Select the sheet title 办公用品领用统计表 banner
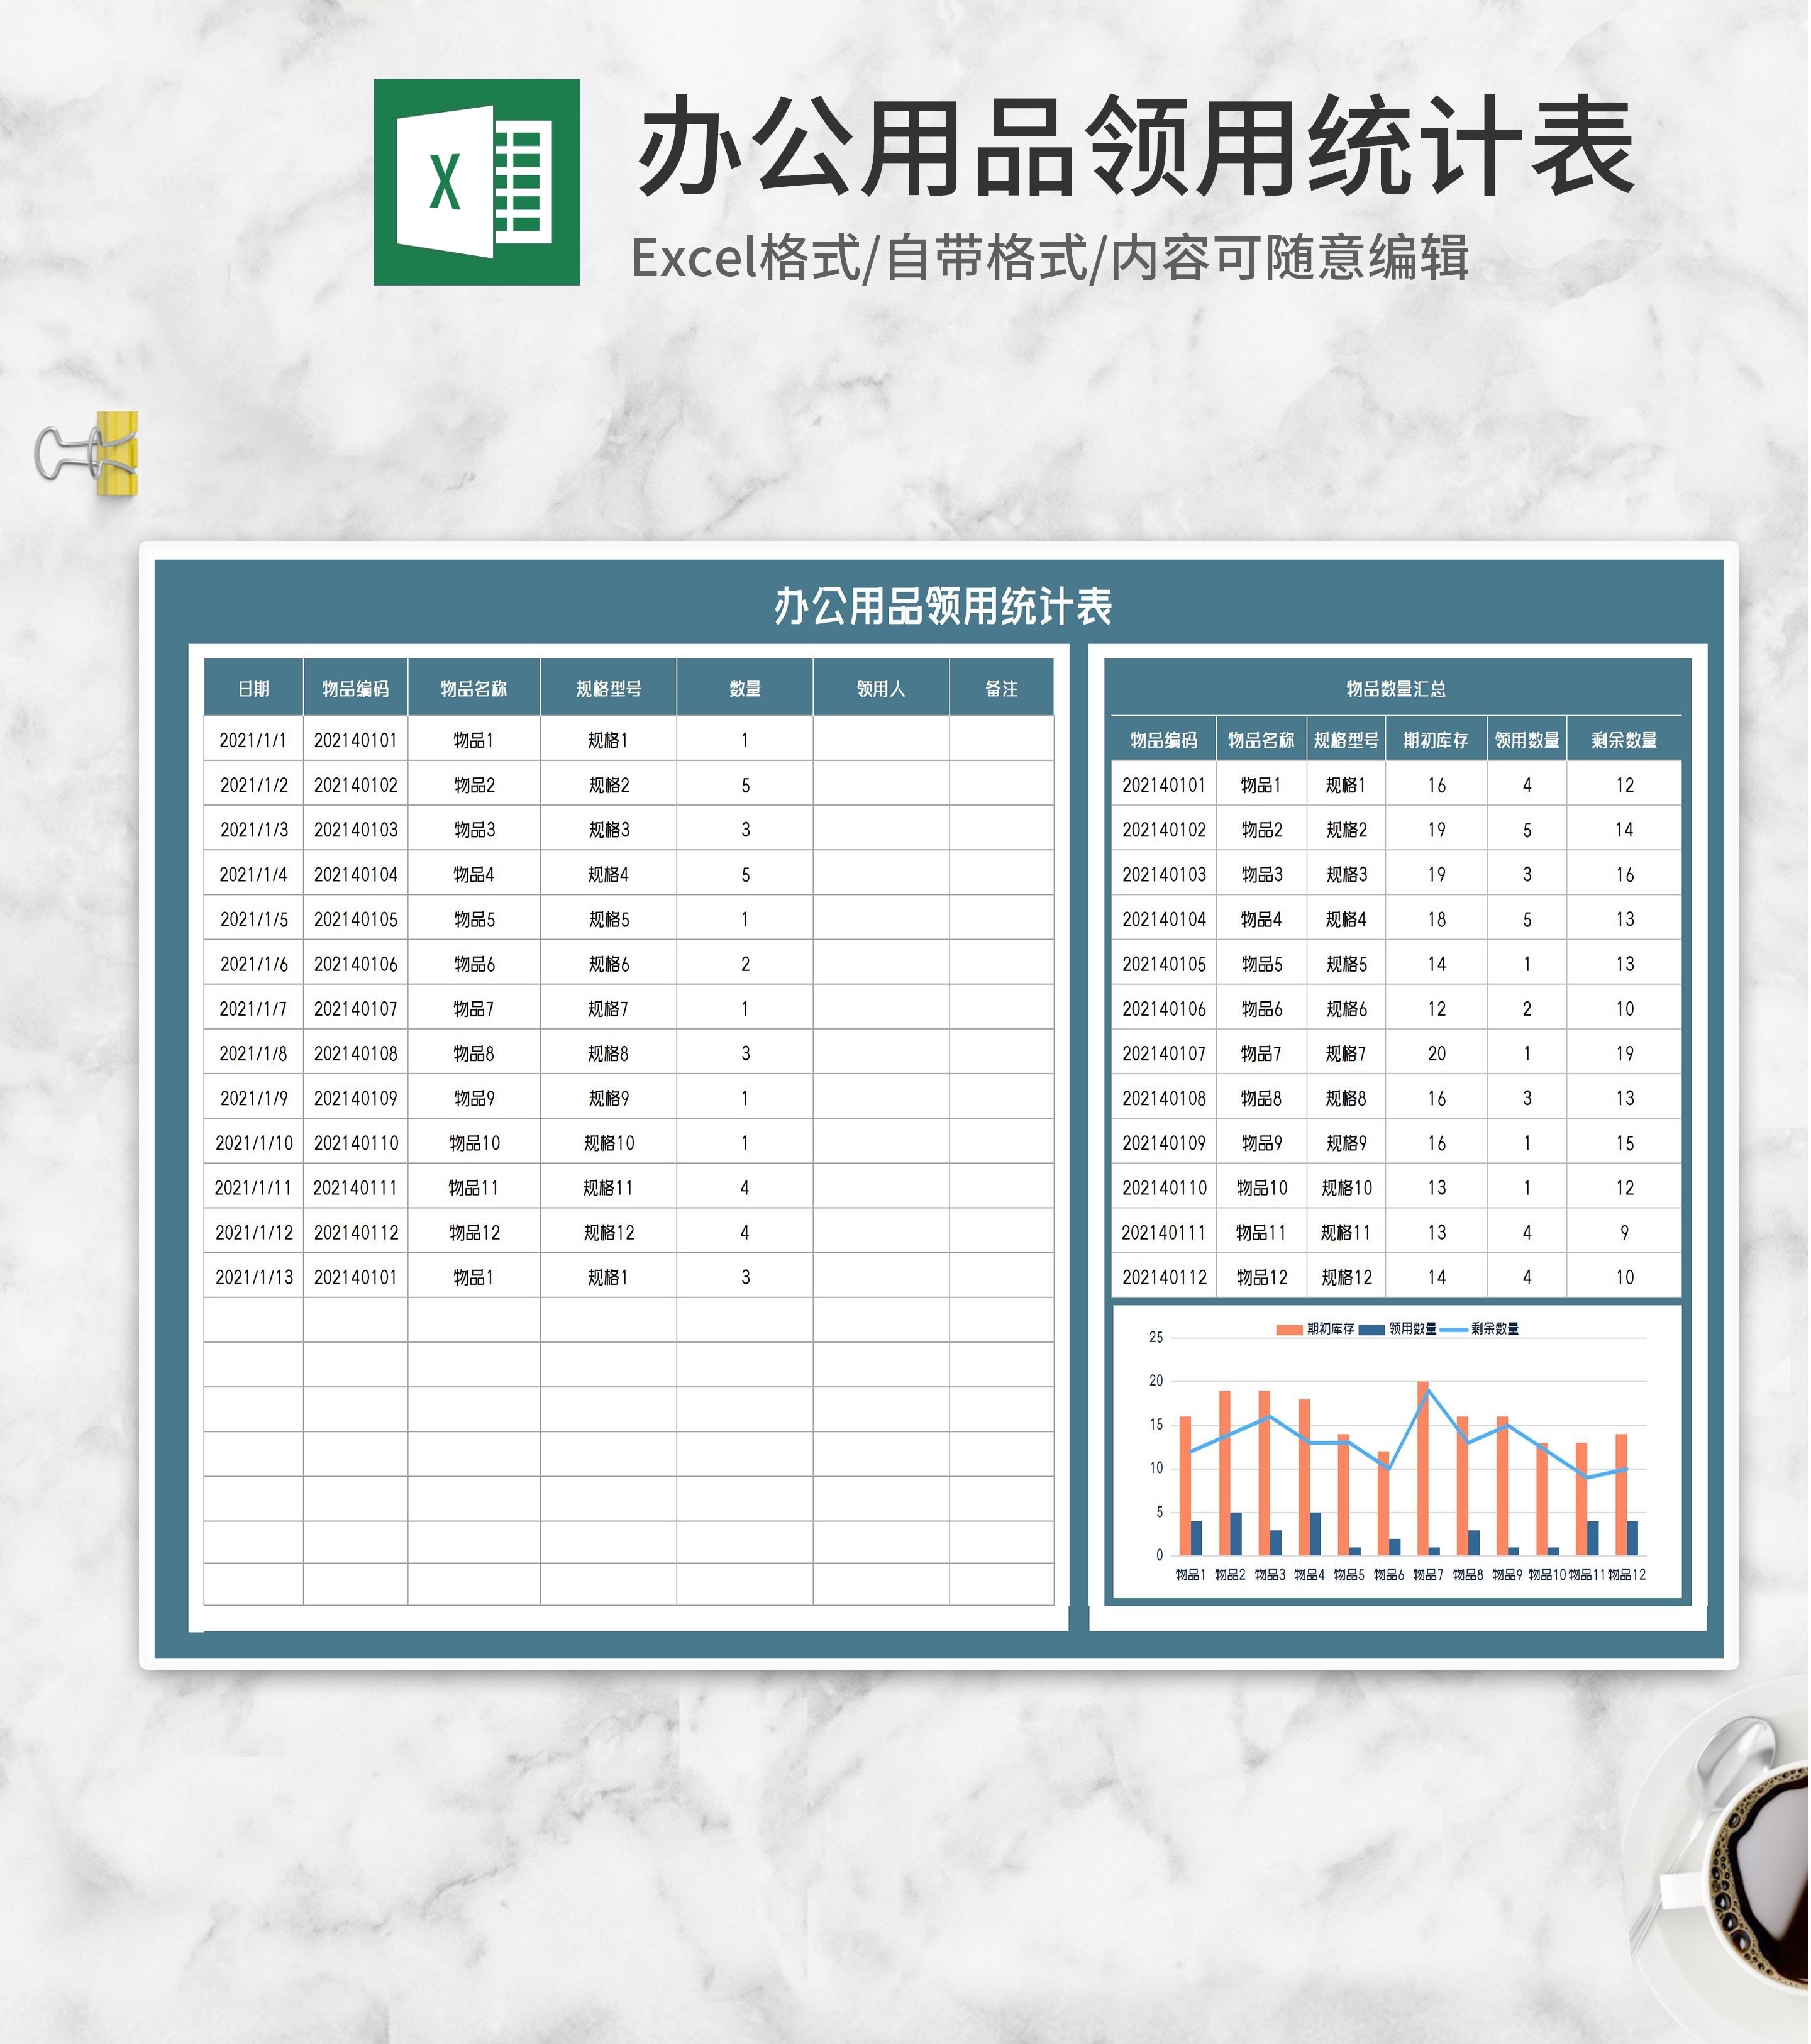Image resolution: width=1811 pixels, height=2044 pixels. click(x=944, y=607)
